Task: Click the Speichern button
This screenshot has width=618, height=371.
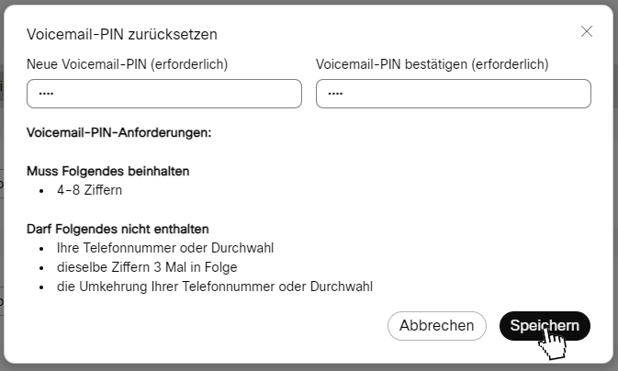Action: coord(545,326)
